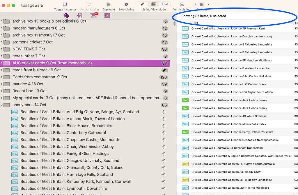Select Lynmouth, Devonshire listing
Screen dimensions: 298x195
(85, 189)
